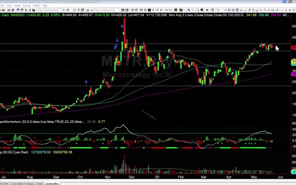Click the double chevron toolbar icon
This screenshot has height=185, width=296.
(88, 10)
